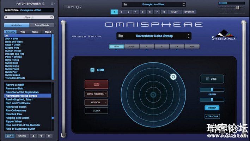The height and width of the screenshot is (141, 250).
Task: Select part 5 button
Action: tap(143, 12)
